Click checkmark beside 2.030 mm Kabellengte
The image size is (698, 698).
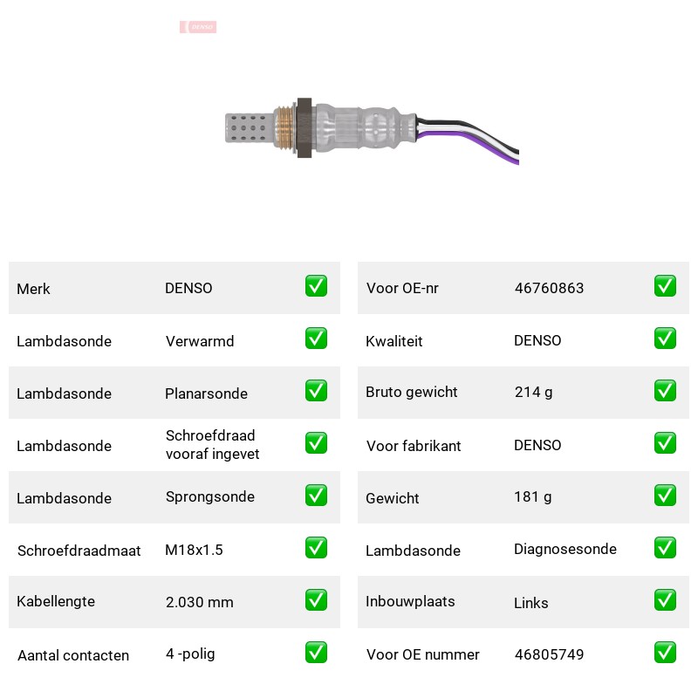pos(316,600)
